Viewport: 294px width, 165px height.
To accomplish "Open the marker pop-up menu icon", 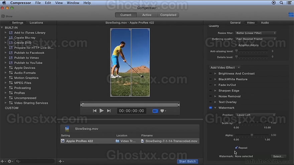I will 163,111.
